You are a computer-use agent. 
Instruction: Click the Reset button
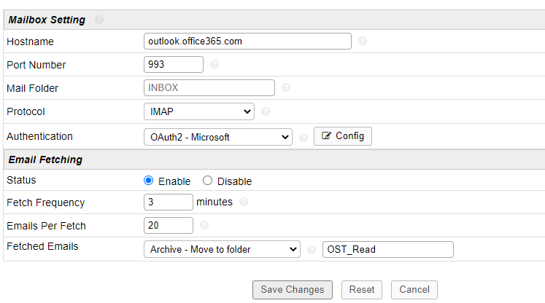coord(362,289)
